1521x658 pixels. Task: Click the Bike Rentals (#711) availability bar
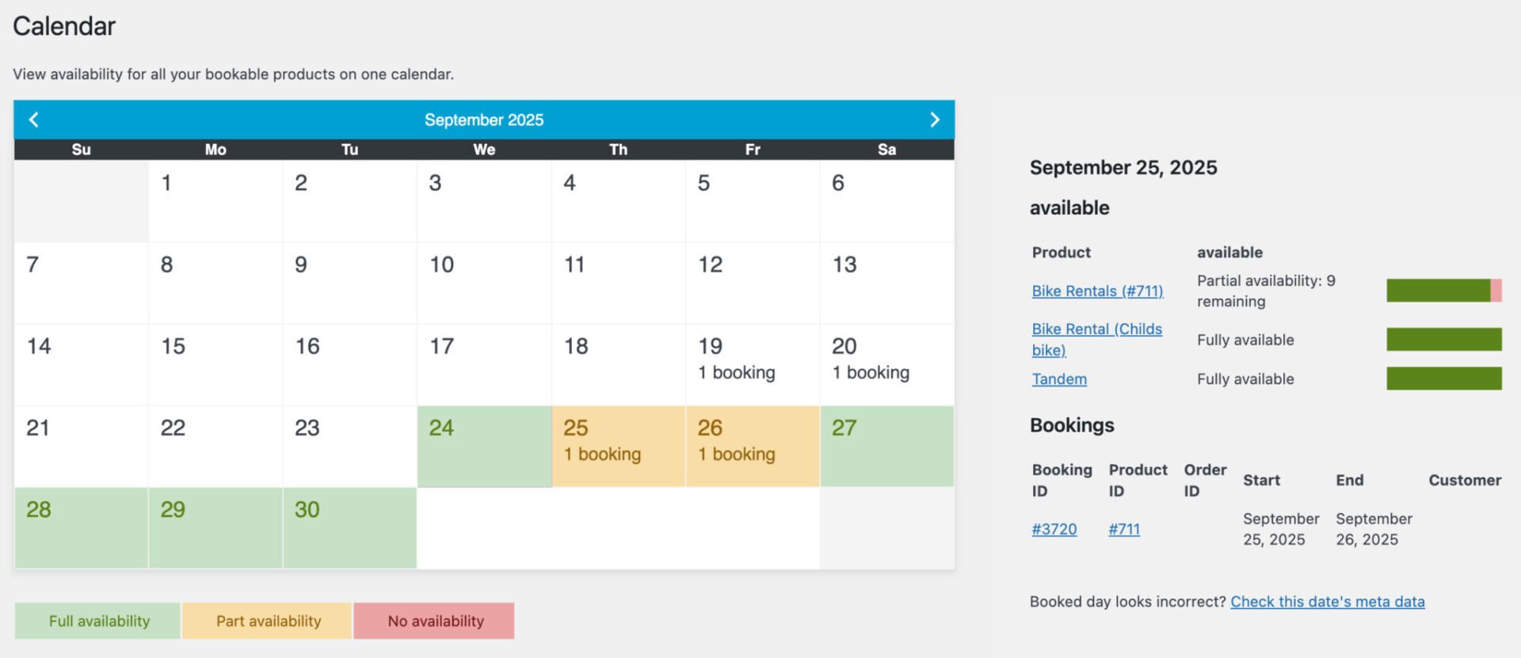tap(1444, 291)
